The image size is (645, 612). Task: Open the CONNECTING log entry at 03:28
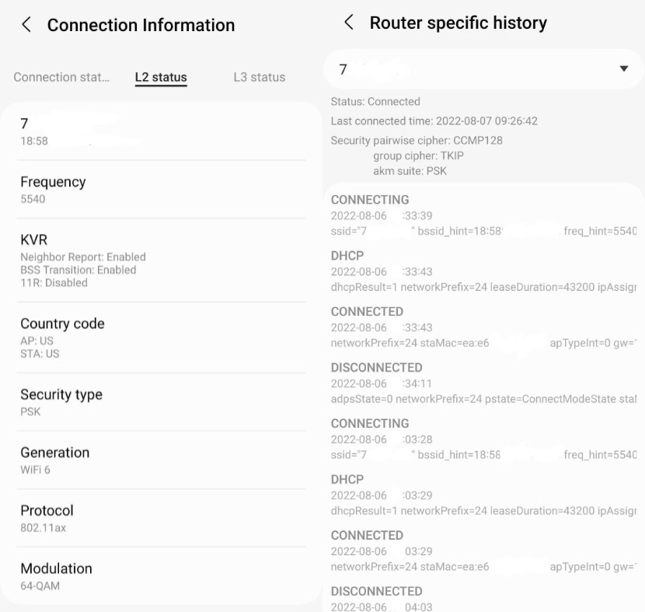click(x=483, y=439)
